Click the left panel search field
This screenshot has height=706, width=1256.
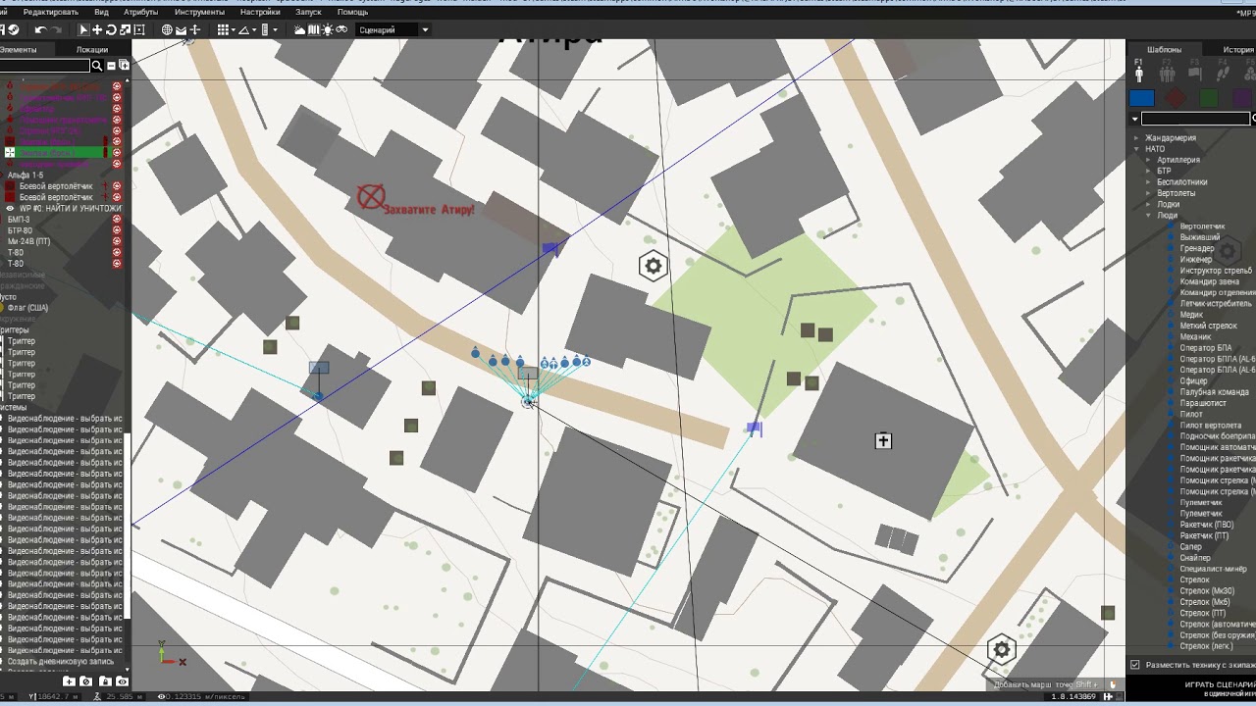[x=44, y=66]
